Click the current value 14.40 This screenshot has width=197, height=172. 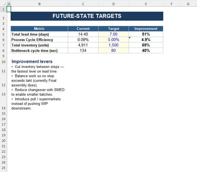click(x=83, y=34)
